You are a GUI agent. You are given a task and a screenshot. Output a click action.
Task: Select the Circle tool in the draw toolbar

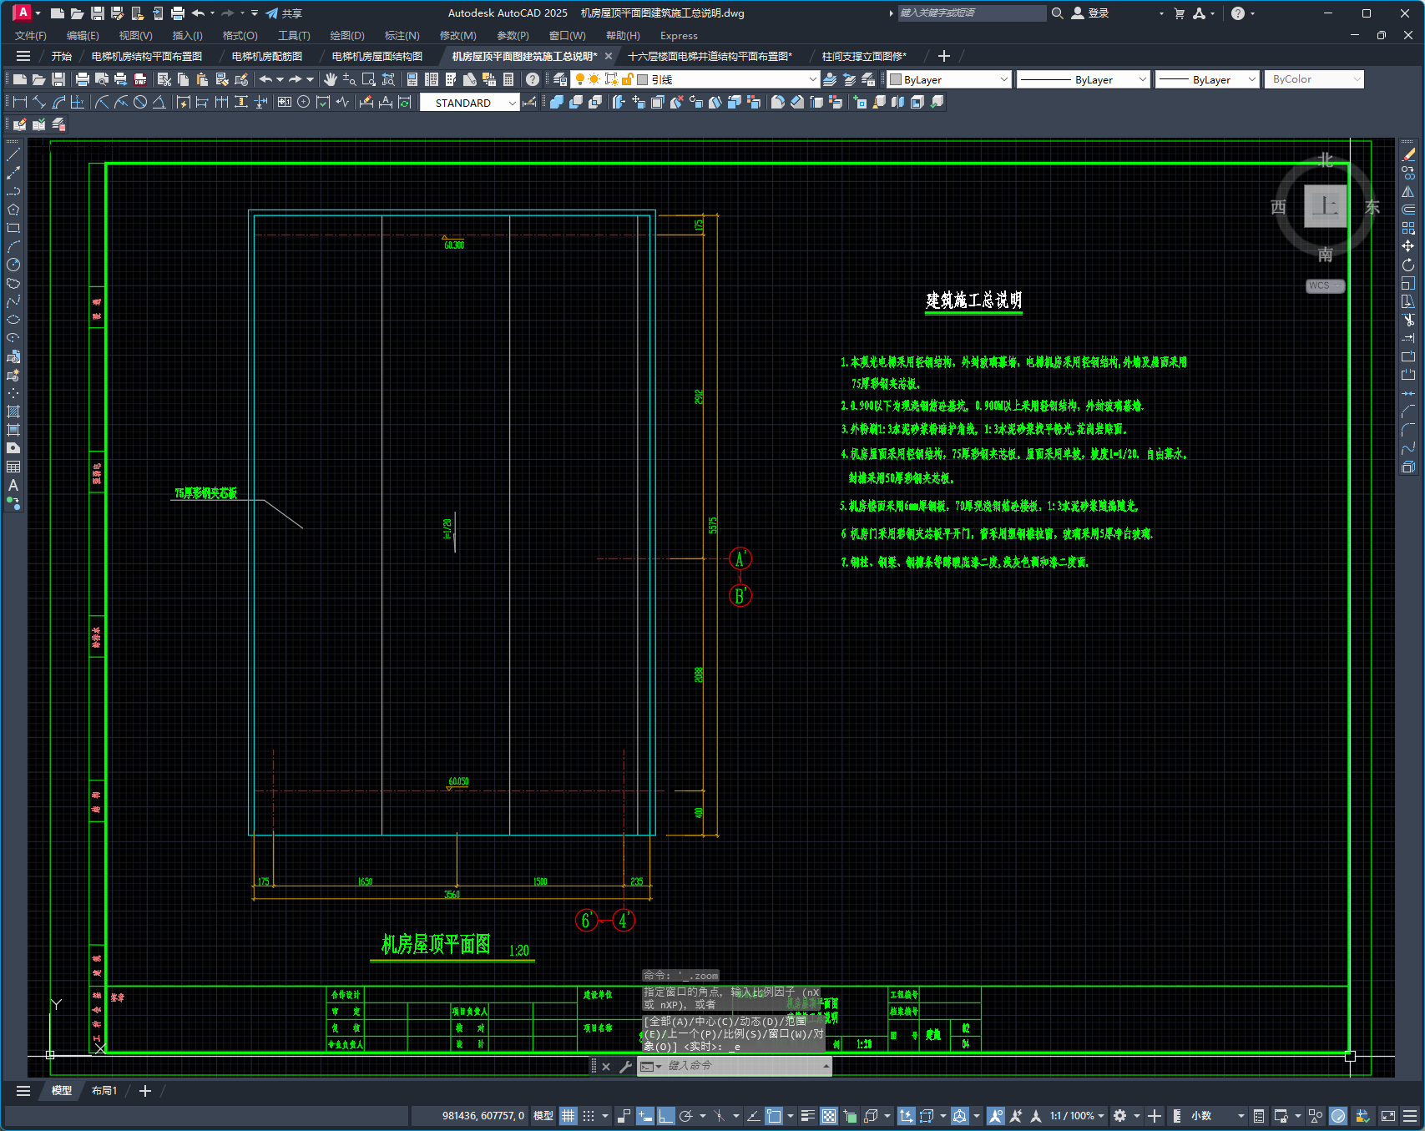13,265
